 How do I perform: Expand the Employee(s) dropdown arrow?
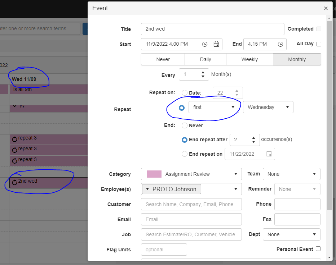point(236,189)
